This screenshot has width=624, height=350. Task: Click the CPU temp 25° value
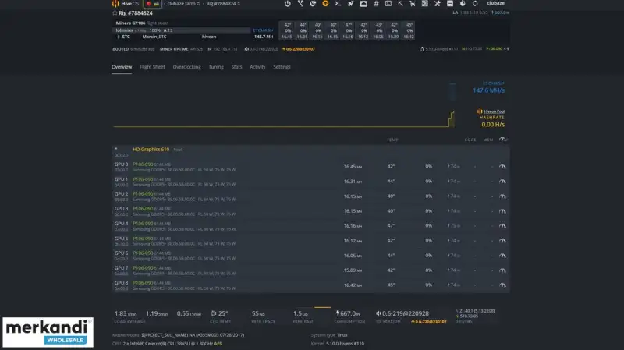(219, 313)
